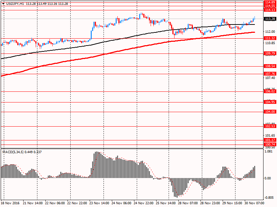The width and height of the screenshot is (277, 207).
Task: Select the 104.00 price level label
Action: click(x=270, y=112)
